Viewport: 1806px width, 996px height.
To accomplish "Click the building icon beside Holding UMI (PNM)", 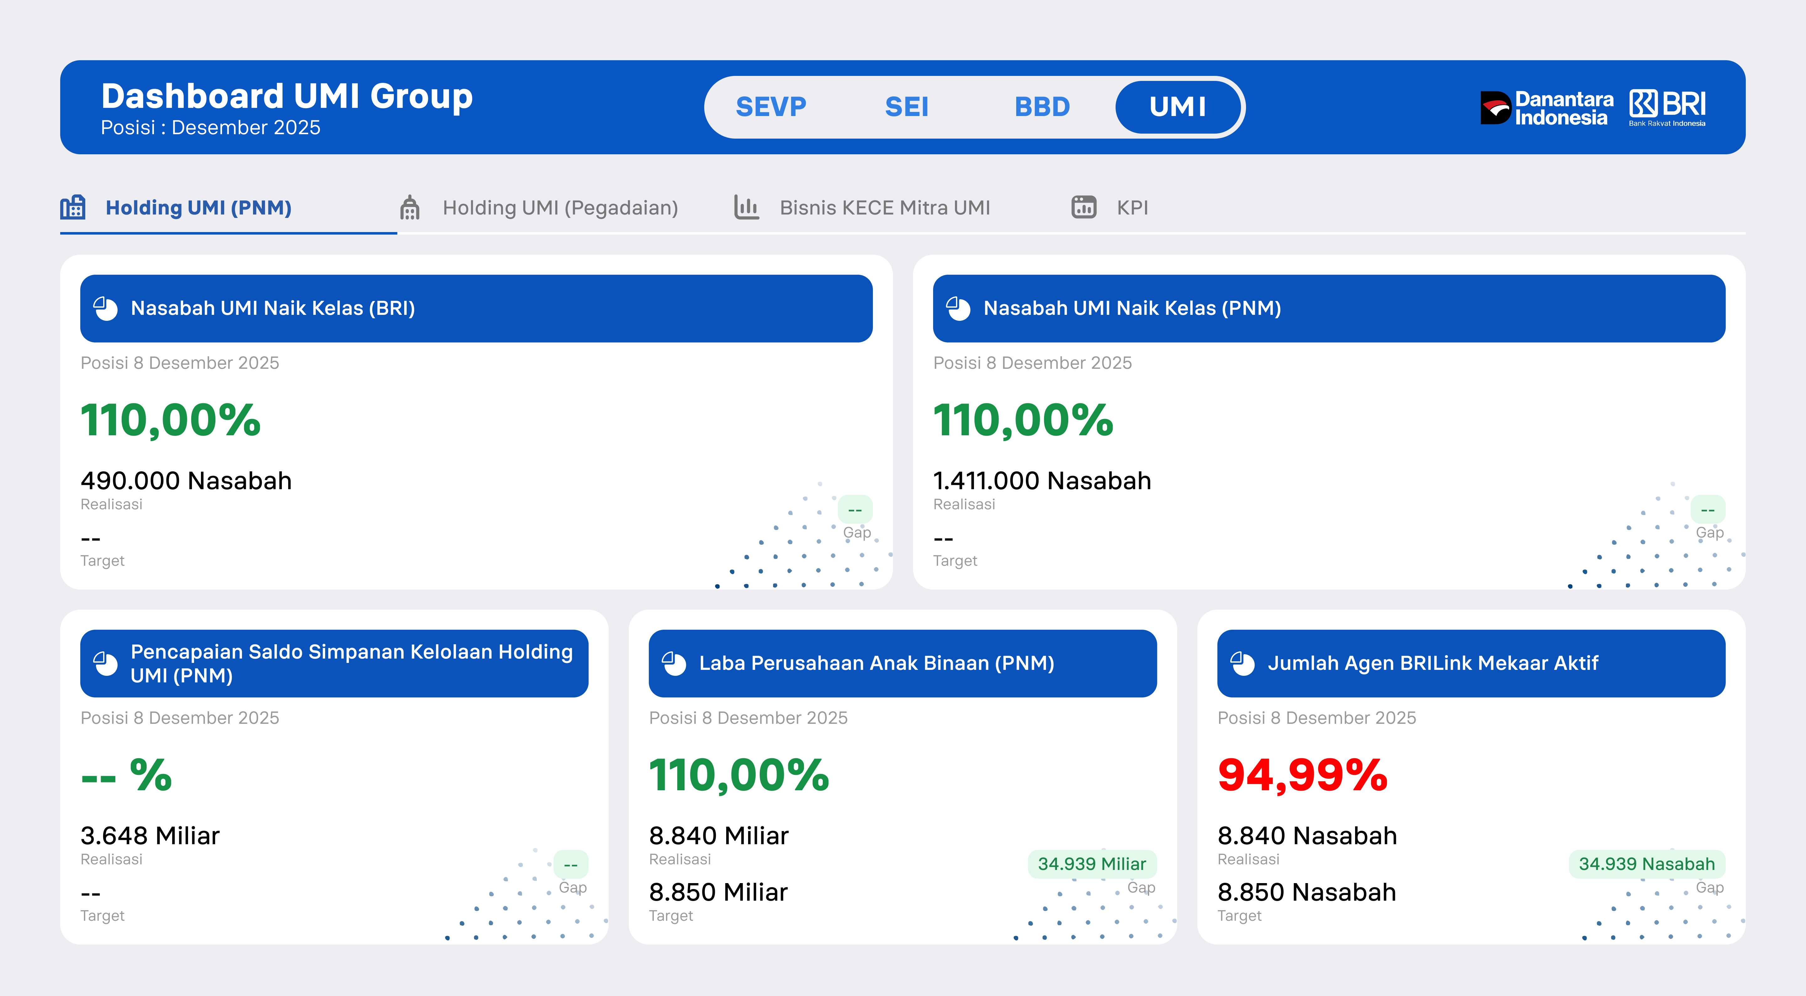I will pos(73,208).
